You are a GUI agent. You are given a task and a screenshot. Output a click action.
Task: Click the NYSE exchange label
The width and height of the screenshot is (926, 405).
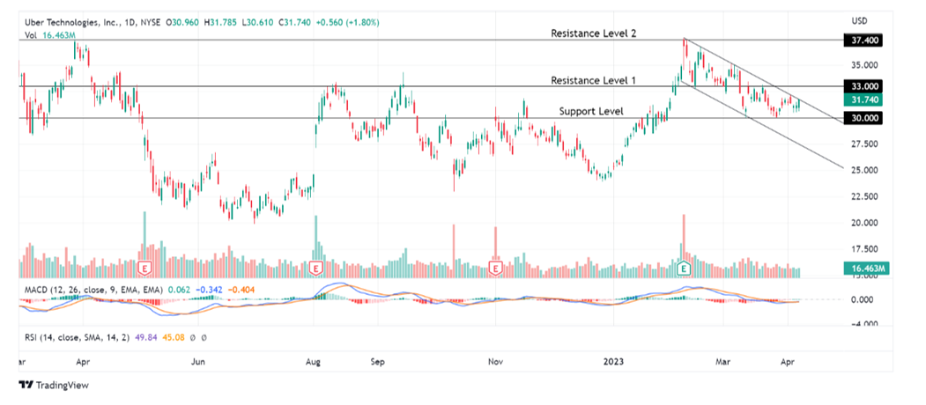click(150, 22)
